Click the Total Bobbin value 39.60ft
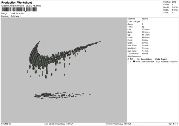179x126 pixels. click(145, 53)
